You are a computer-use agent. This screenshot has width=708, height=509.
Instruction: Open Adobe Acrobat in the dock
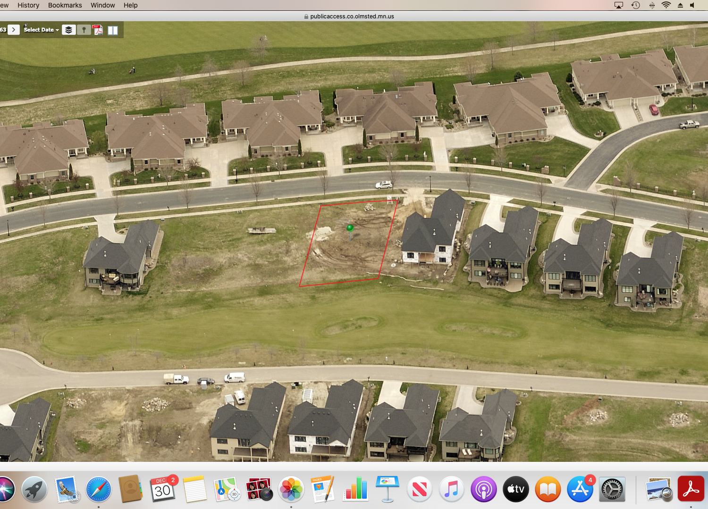coord(691,489)
